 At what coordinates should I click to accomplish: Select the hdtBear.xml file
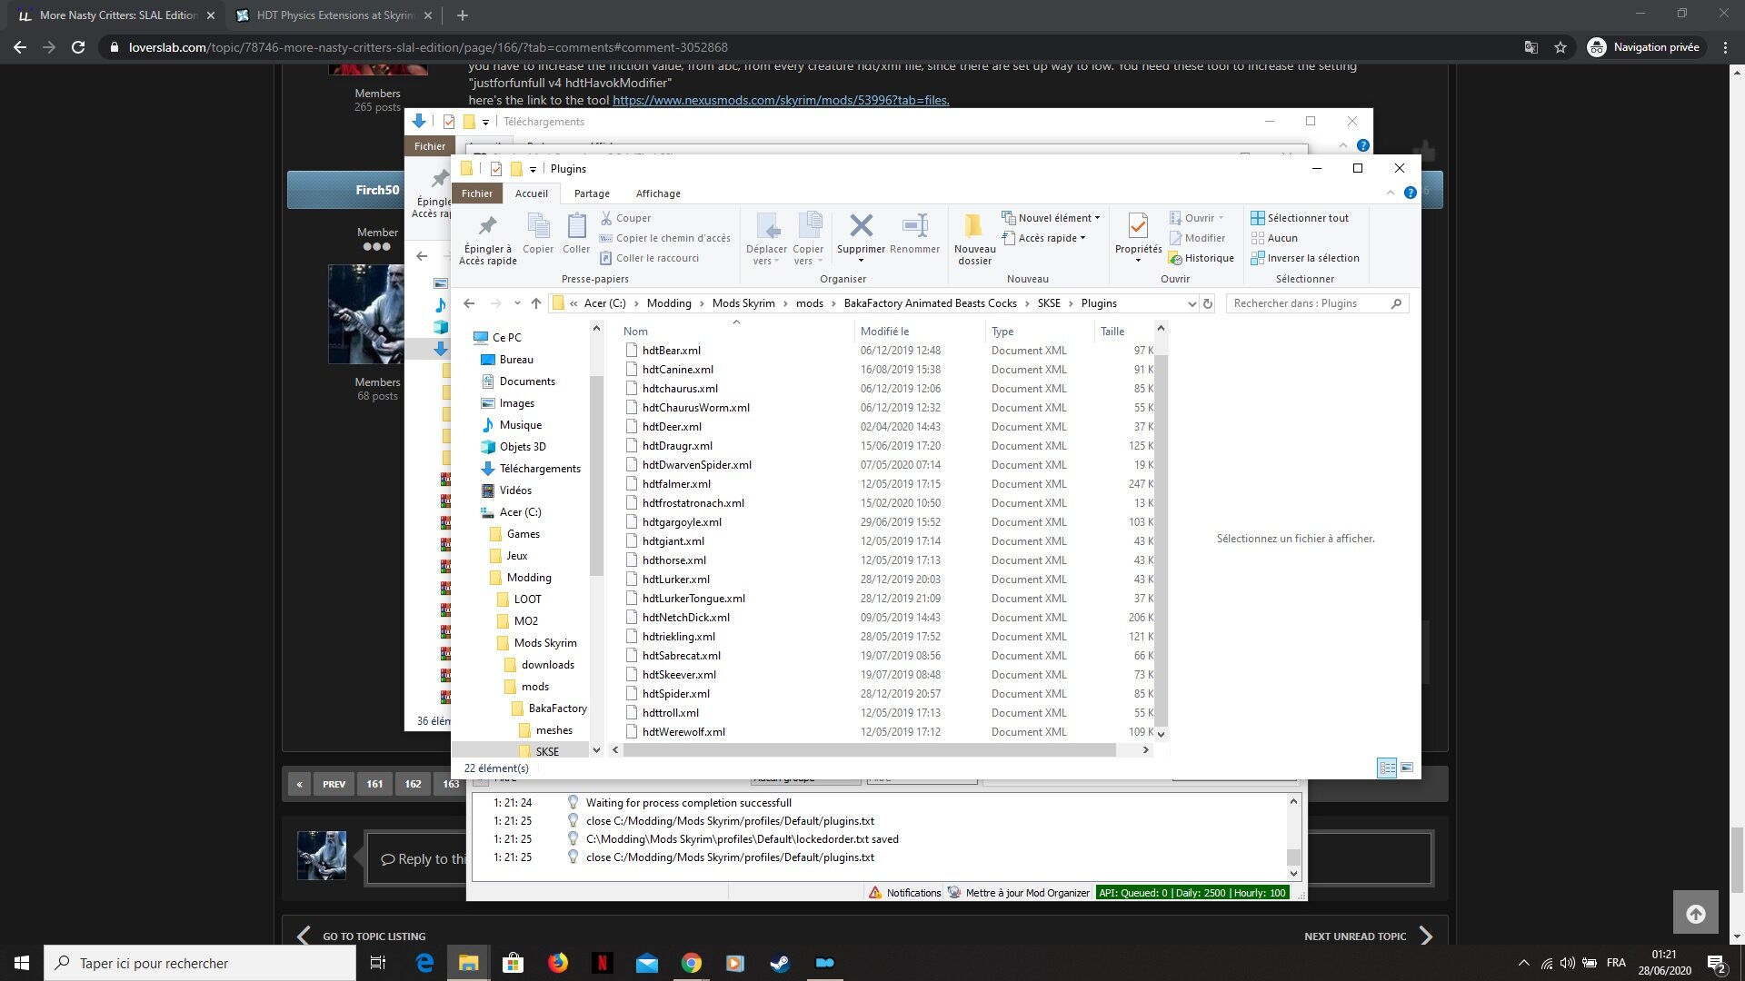click(671, 351)
